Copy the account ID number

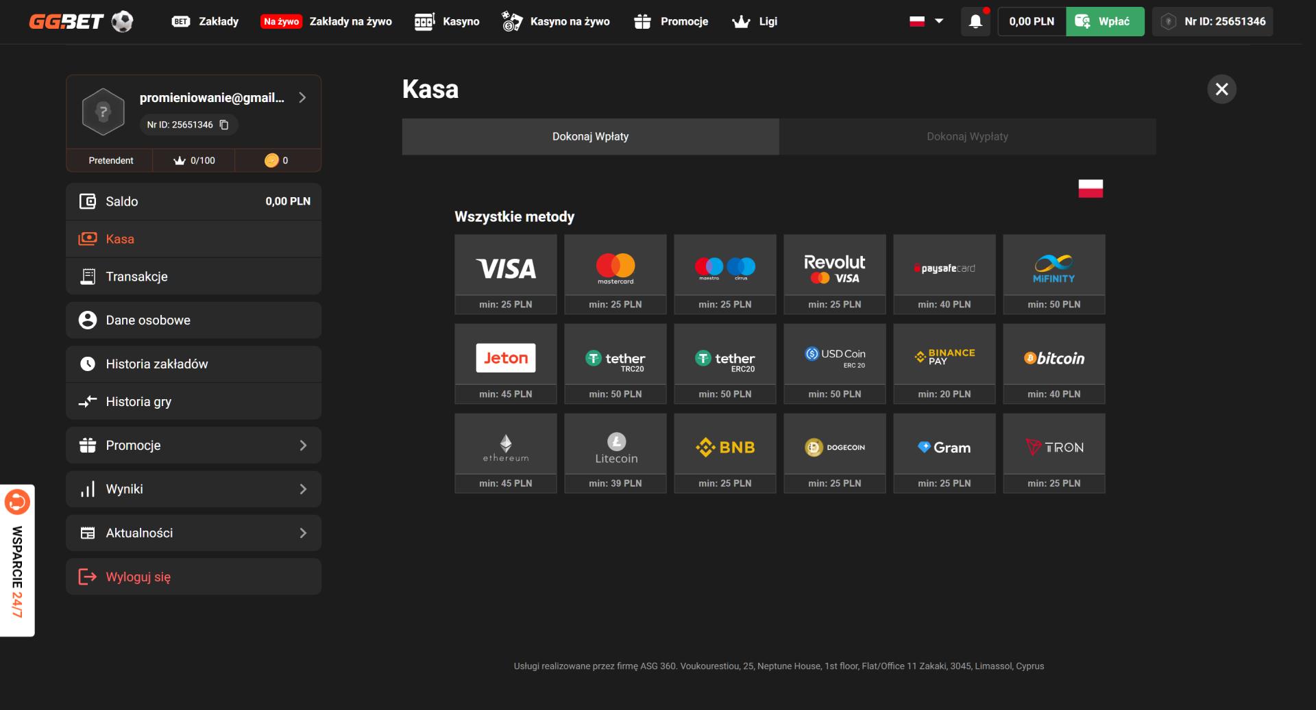coord(224,125)
